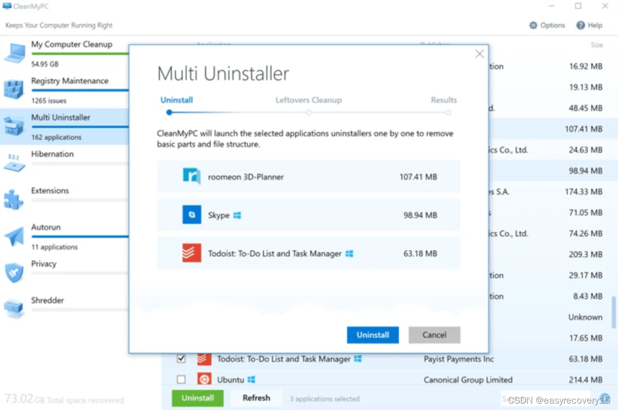
Task: Click the Windows badge next to Ubuntu
Action: [x=251, y=380]
